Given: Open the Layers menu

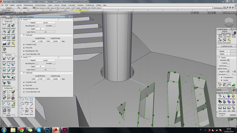Looking at the screenshot, I should point(50,5).
